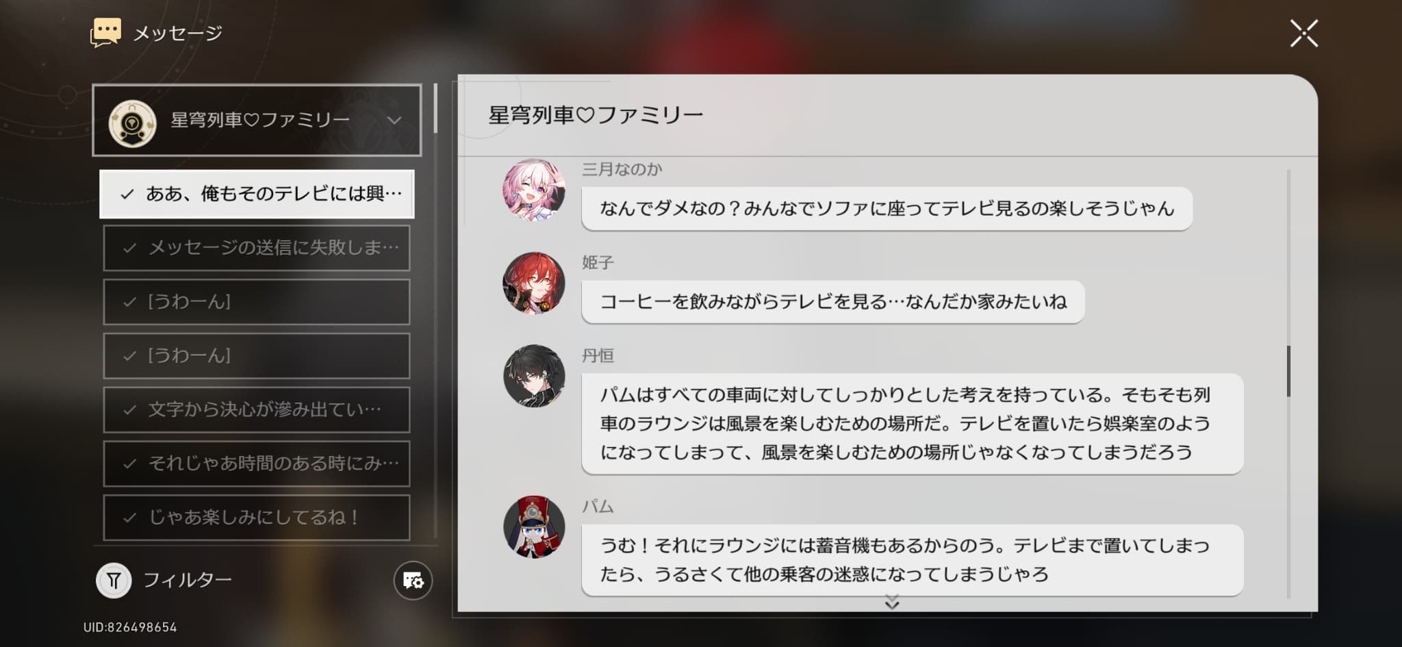Click the chat area vertical scrollbar thumb
This screenshot has height=647, width=1402.
(1288, 371)
